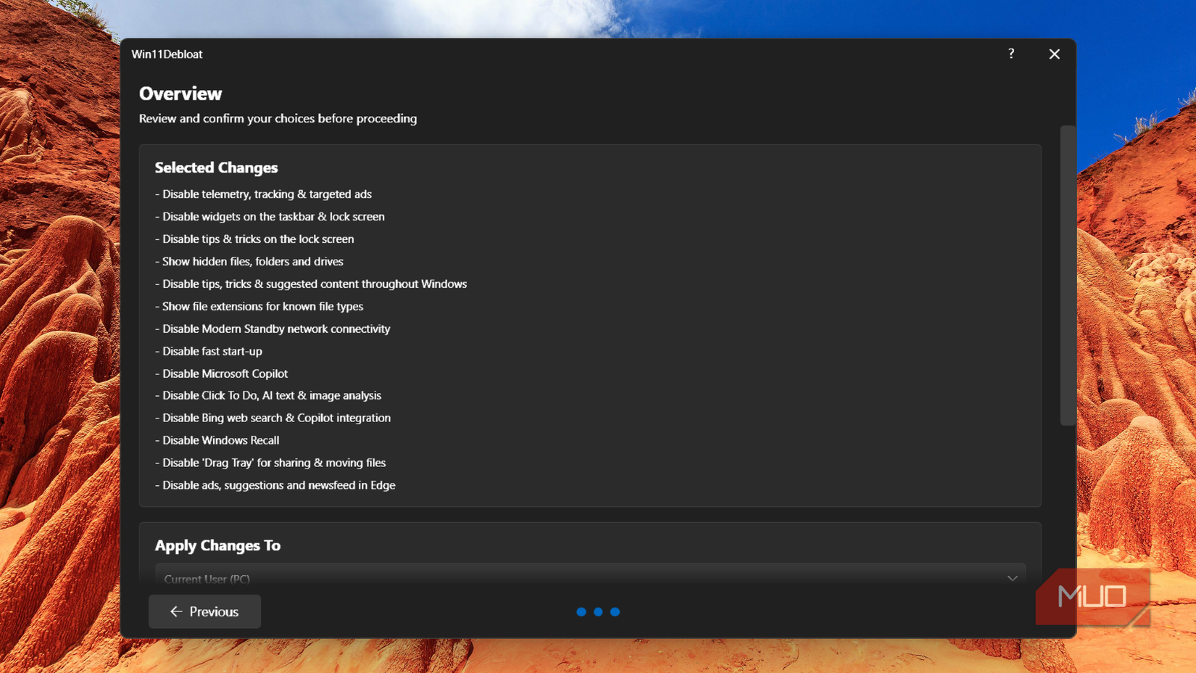Click Previous to return to the selection page
1196x673 pixels.
(x=204, y=611)
